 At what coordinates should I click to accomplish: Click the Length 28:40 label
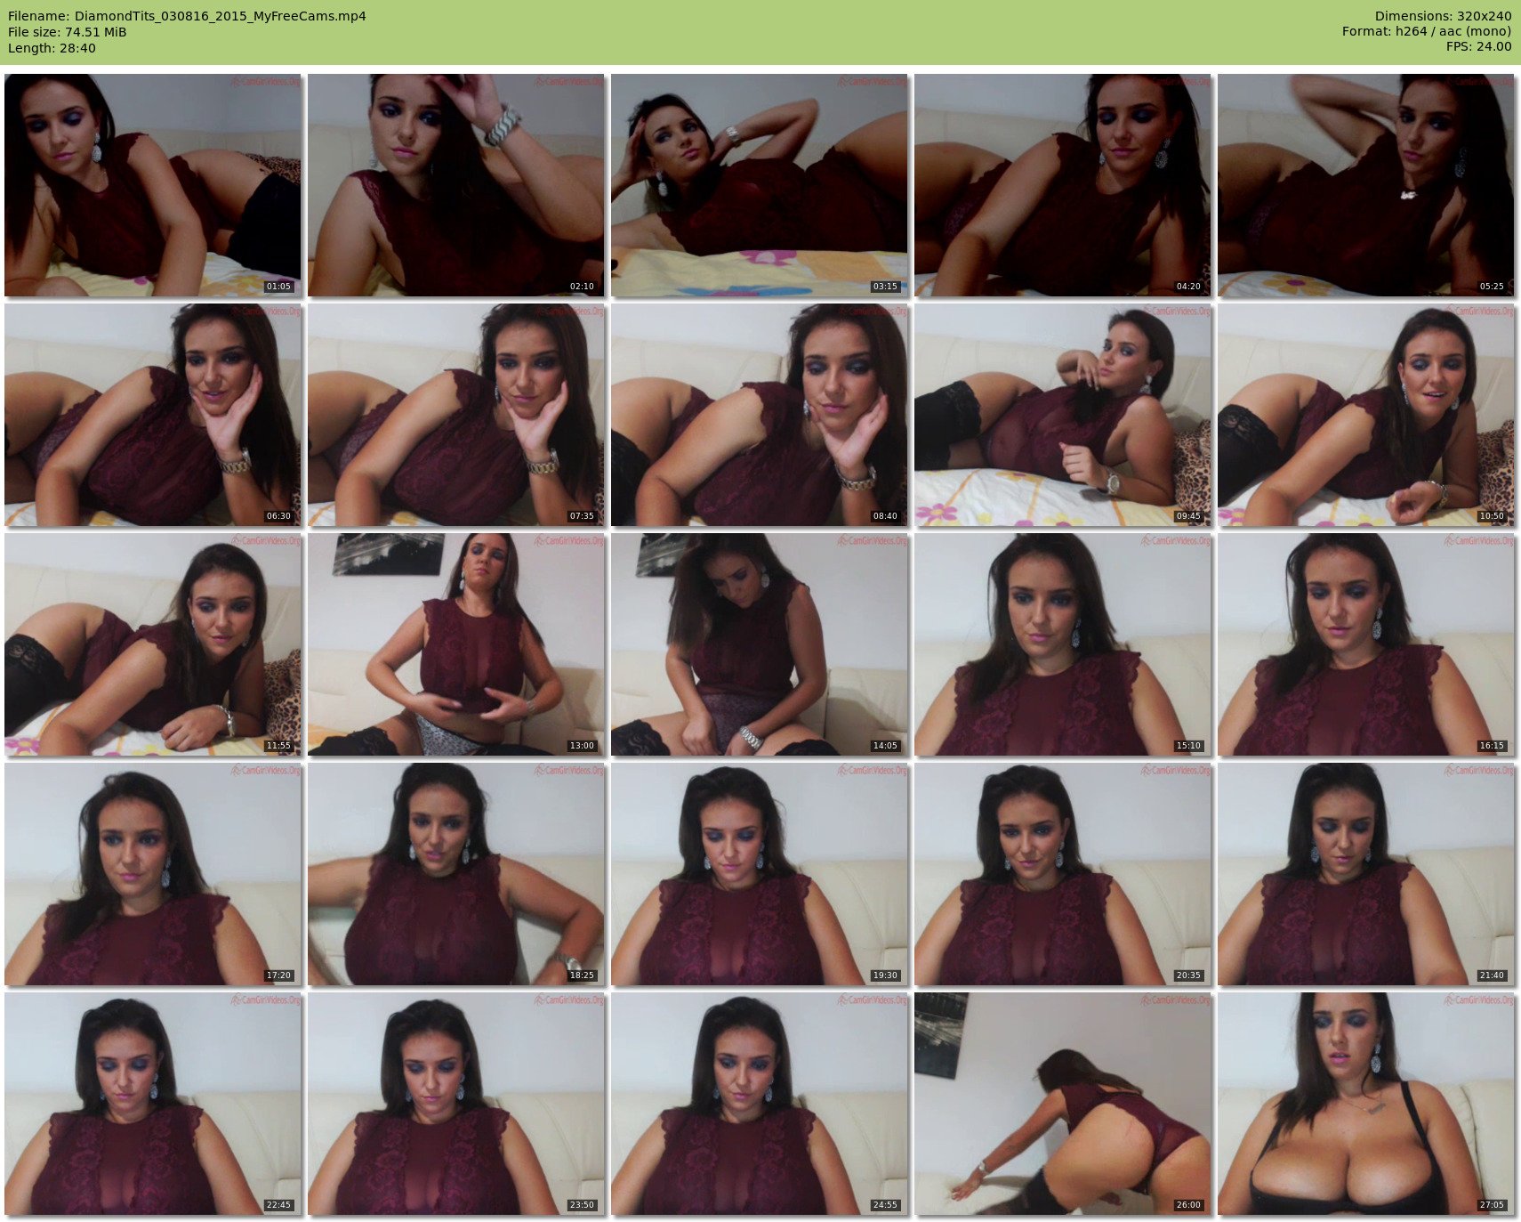[x=52, y=48]
